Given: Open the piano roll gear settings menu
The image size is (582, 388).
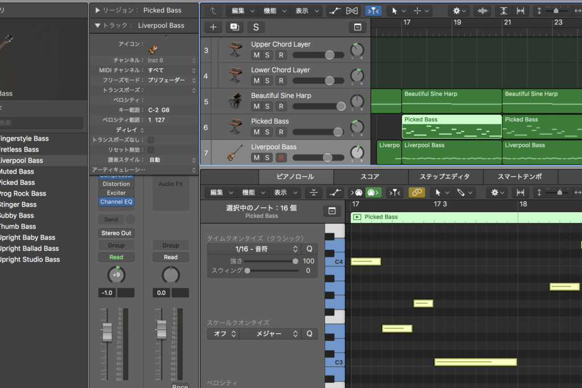Looking at the screenshot, I should (x=497, y=192).
